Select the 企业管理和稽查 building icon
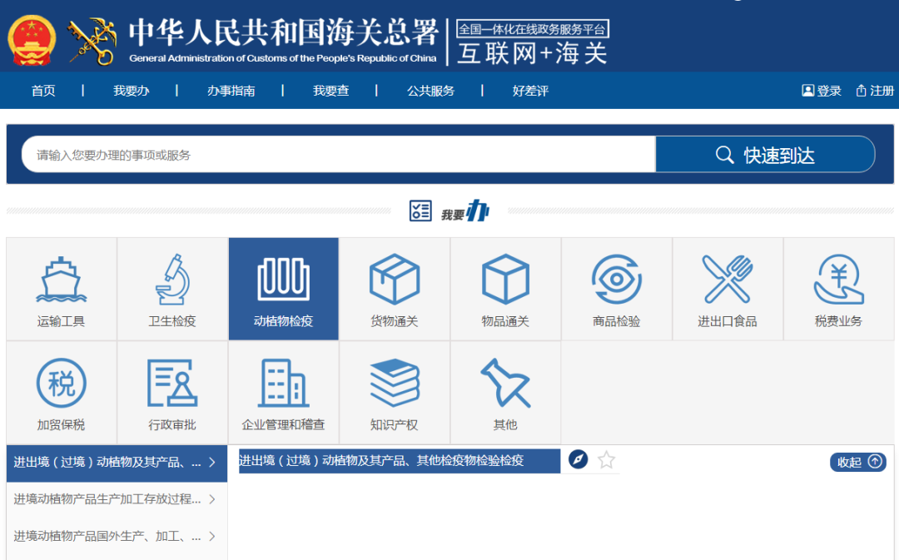899x560 pixels. click(x=283, y=383)
